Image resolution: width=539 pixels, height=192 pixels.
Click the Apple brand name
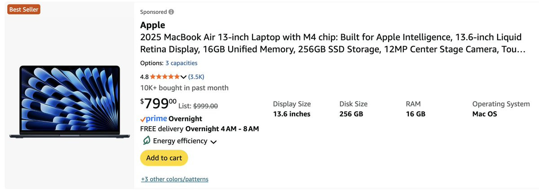point(153,25)
